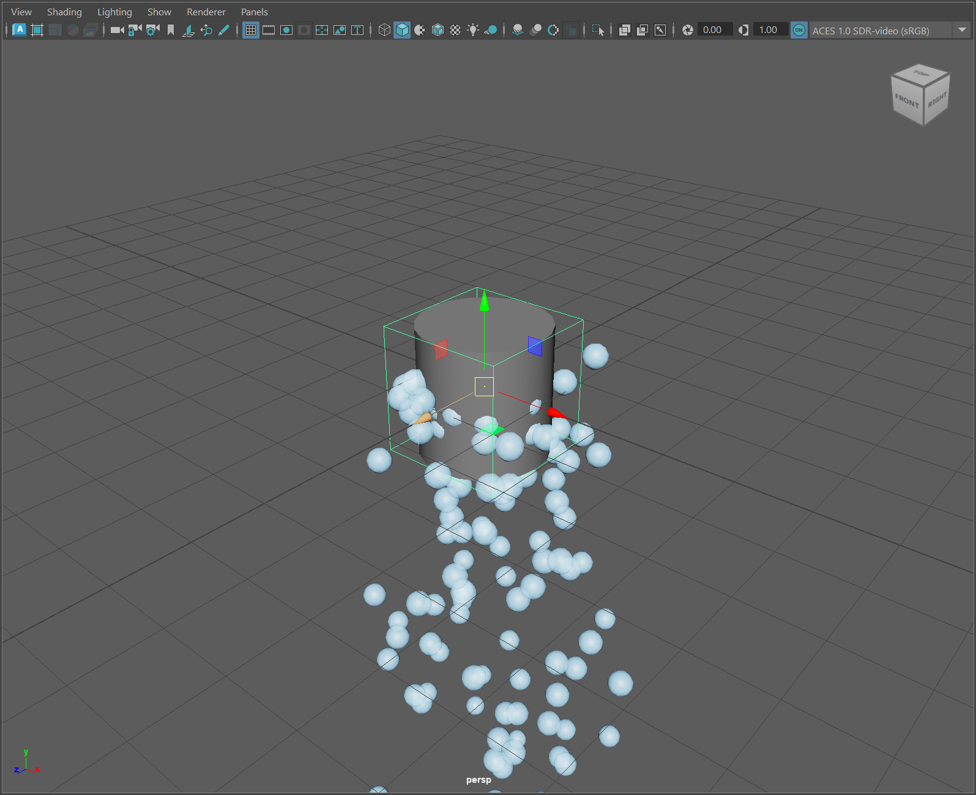Toggle the Film Gate overlay
This screenshot has width=976, height=795.
pos(269,30)
